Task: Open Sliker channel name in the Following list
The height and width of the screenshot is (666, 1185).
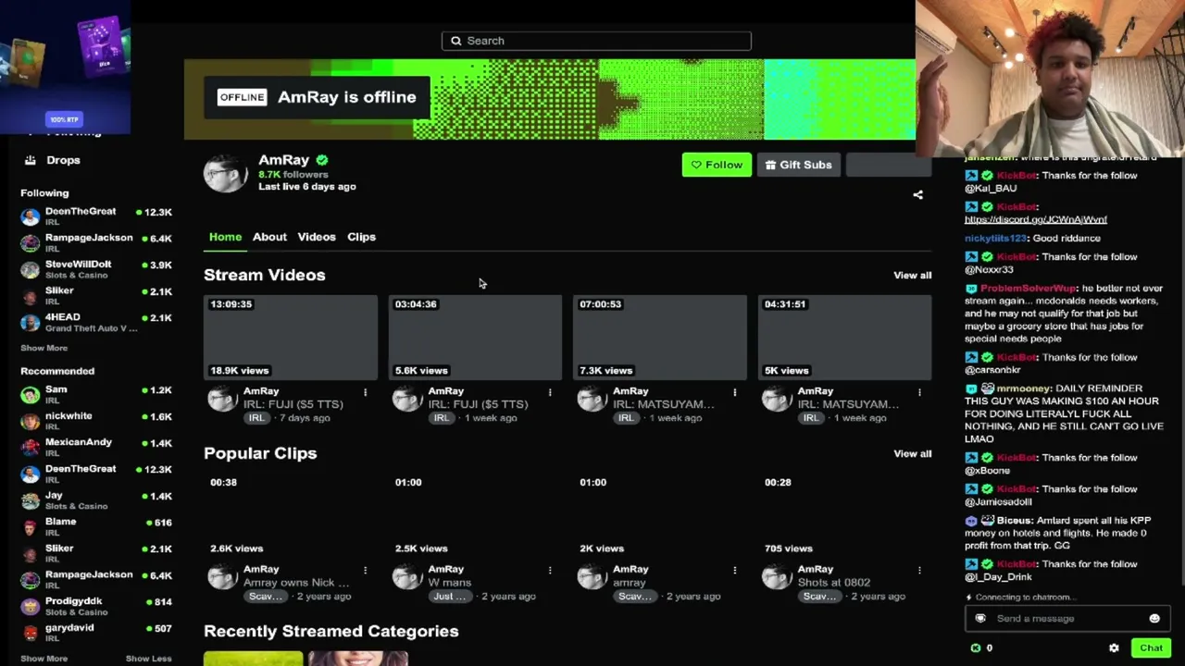Action: (59, 290)
